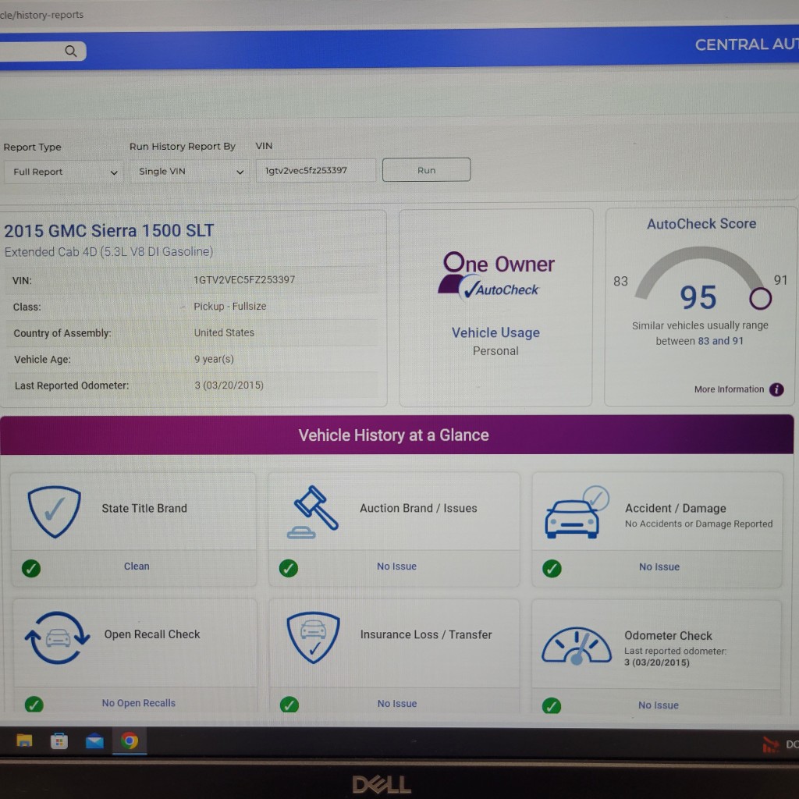Image resolution: width=799 pixels, height=799 pixels.
Task: Click the Extended Cab 4D subtitle text
Action: click(108, 252)
